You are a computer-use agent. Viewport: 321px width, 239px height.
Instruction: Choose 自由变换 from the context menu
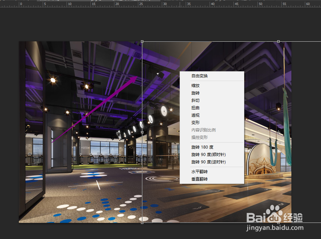212,76
